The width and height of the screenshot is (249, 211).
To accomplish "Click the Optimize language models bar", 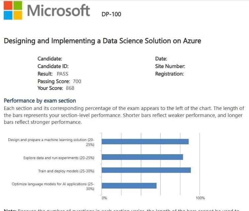I will point(129,186).
